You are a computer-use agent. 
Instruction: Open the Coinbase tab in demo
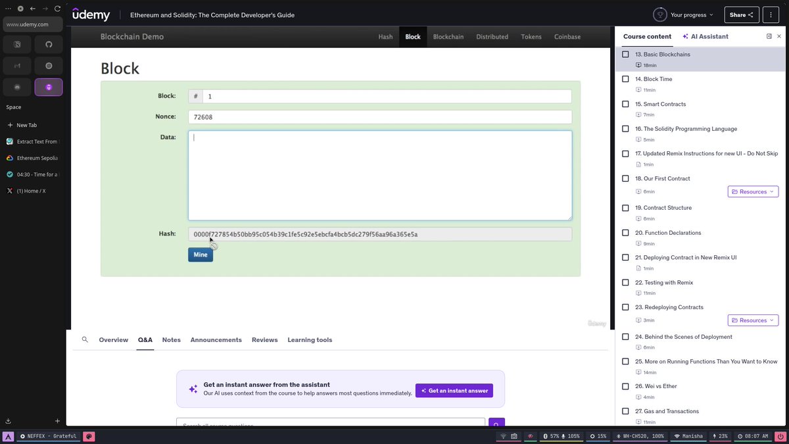[x=567, y=37]
